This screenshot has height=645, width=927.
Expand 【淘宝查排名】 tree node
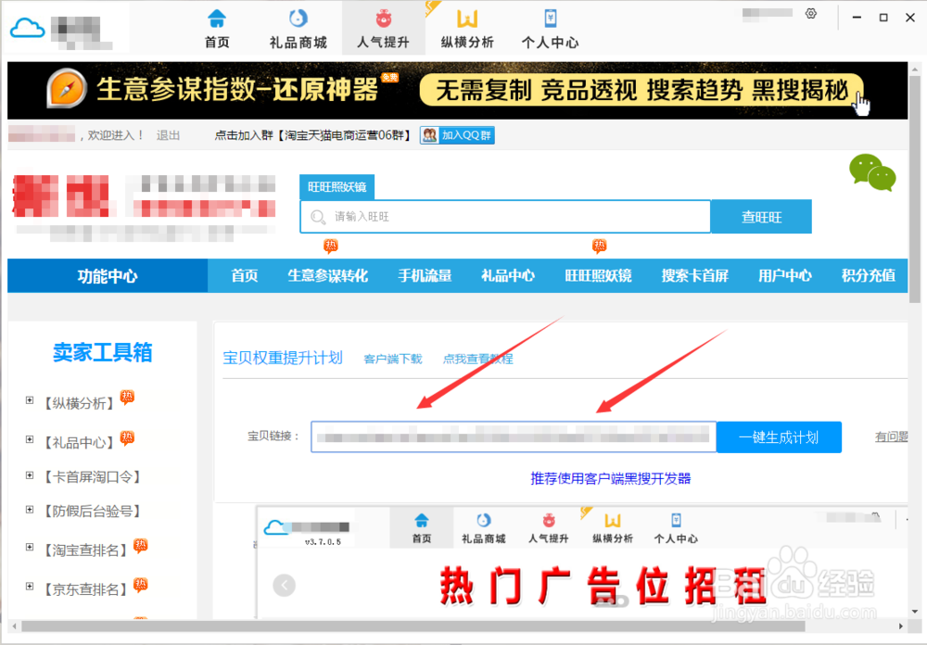[x=30, y=548]
